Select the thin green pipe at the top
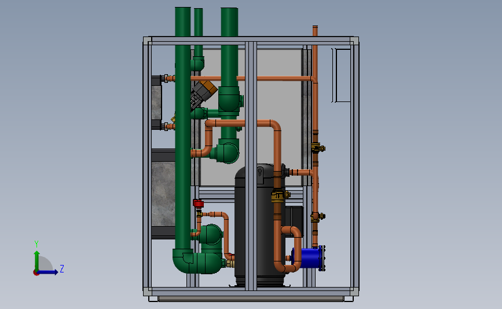The width and height of the screenshot is (502, 309). [x=199, y=32]
